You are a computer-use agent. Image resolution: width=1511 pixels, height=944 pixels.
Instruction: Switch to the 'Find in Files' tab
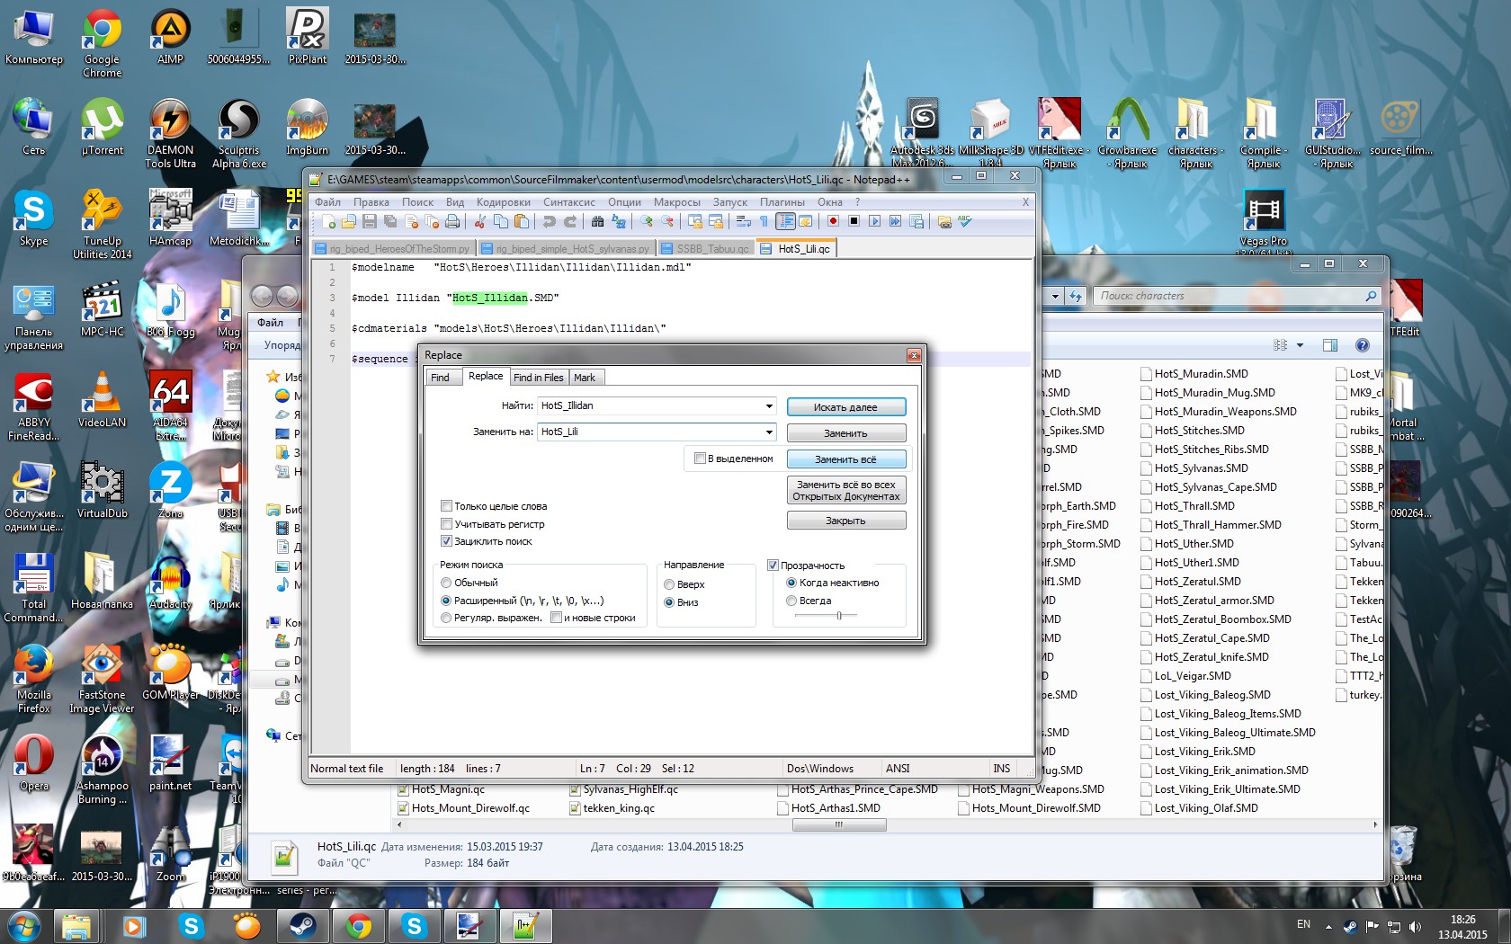[539, 378]
